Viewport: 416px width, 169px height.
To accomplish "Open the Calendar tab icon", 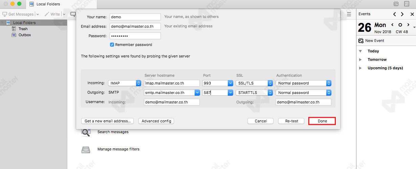I will coord(396,4).
